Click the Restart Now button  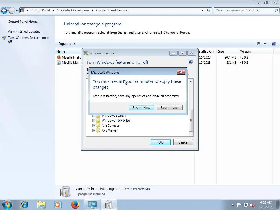pos(141,107)
